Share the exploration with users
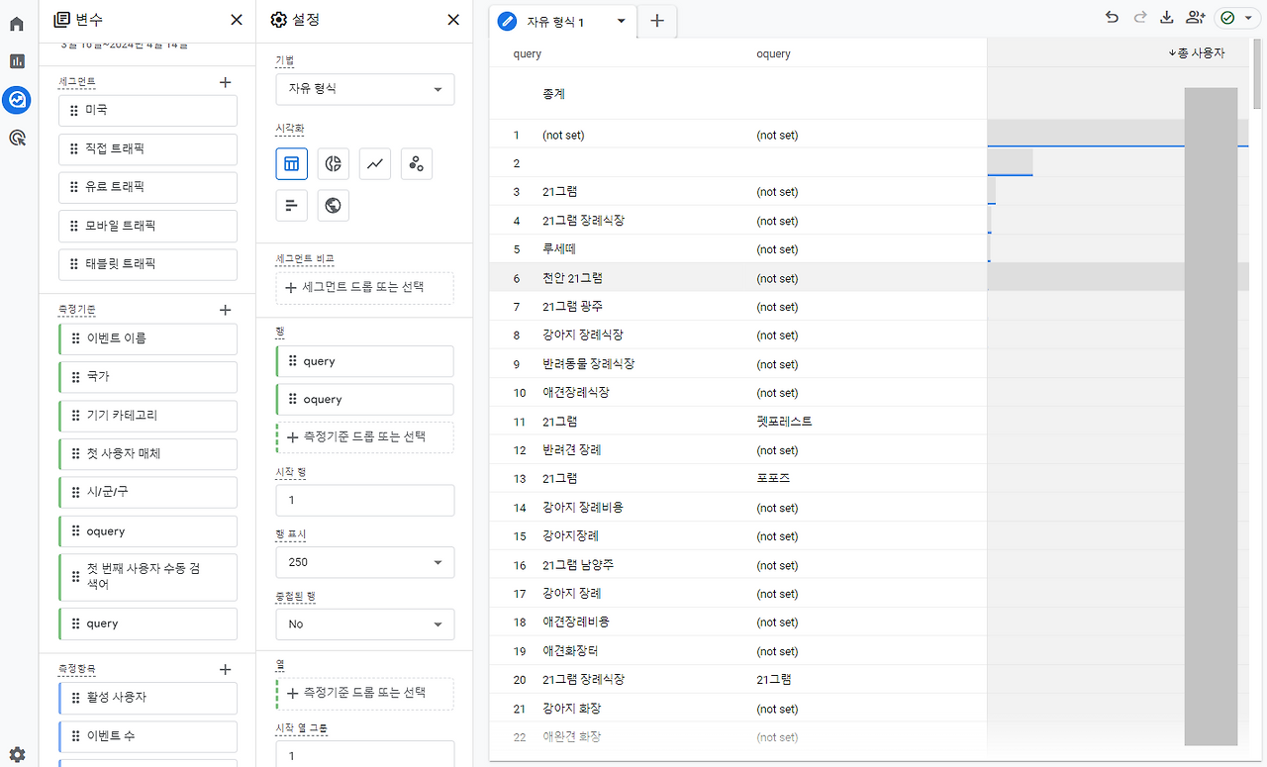 click(1196, 17)
